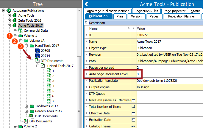Image resolution: width=203 pixels, height=128 pixels.
Task: Click the Auto page Document Level value 3
Action: click(x=138, y=74)
